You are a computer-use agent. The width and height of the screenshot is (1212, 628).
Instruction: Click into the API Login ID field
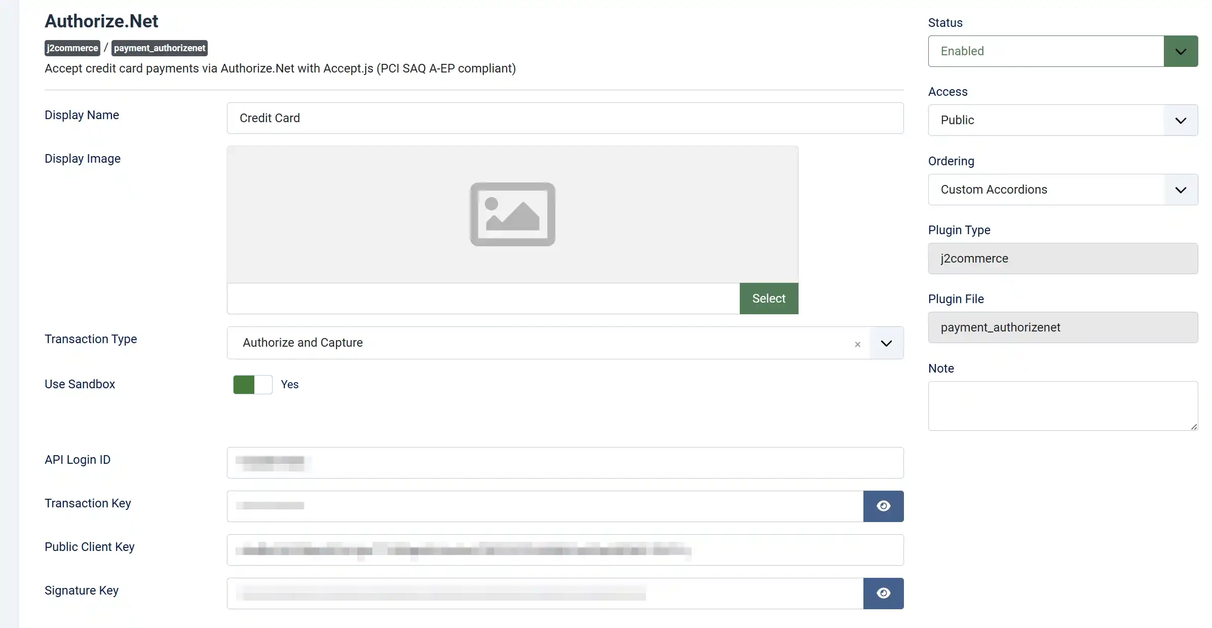coord(565,463)
